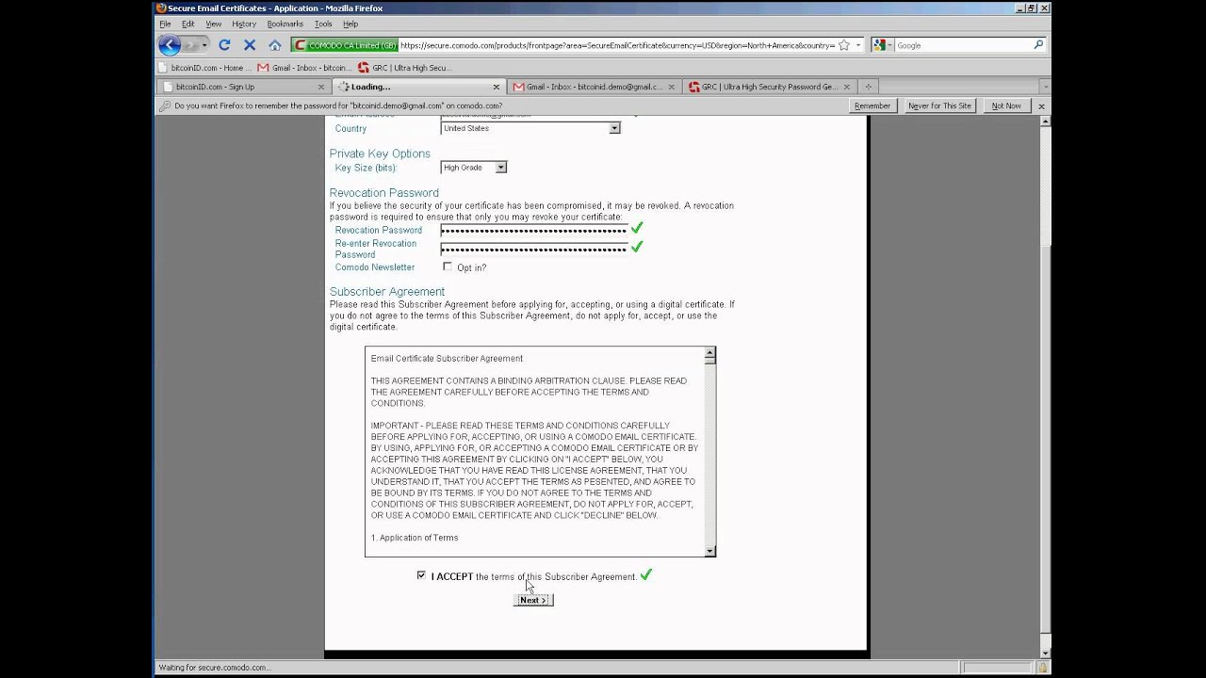Image resolution: width=1206 pixels, height=678 pixels.
Task: Open the back/forward history dropdown arrow
Action: coord(205,45)
